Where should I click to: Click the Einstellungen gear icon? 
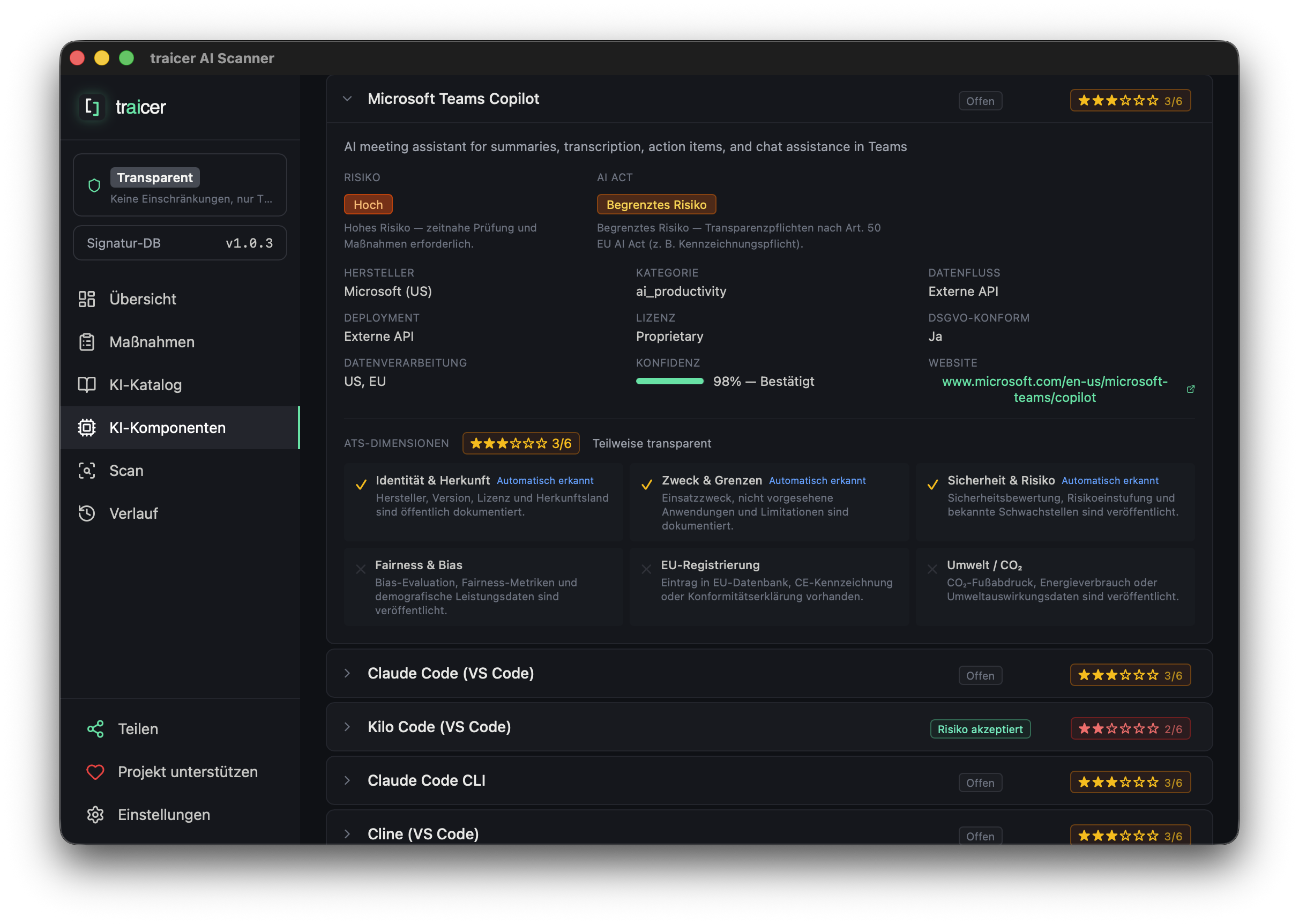[95, 815]
